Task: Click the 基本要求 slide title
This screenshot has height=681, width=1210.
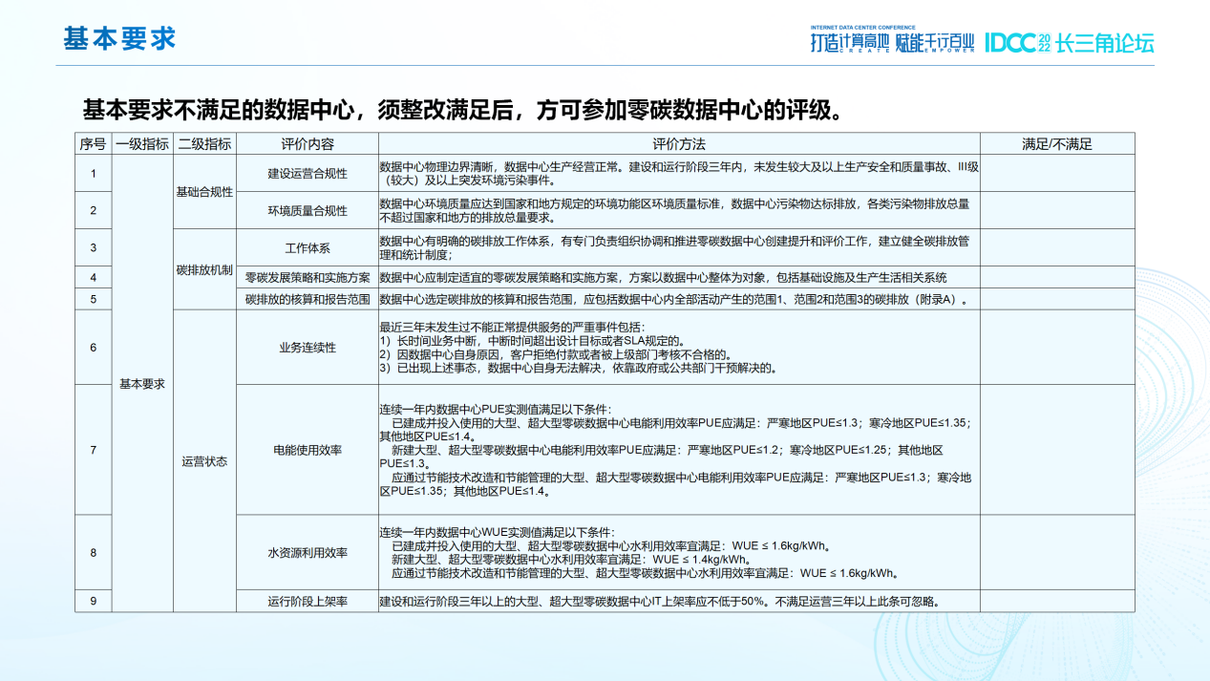Action: pos(120,38)
